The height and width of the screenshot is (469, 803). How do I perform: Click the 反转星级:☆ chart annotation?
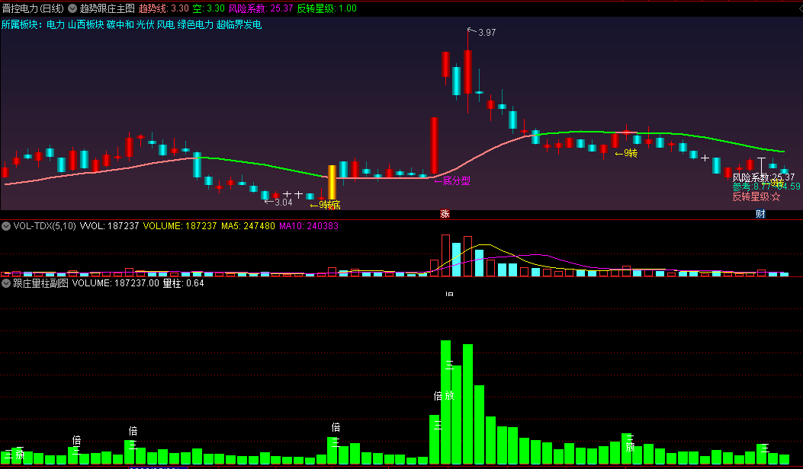click(756, 196)
